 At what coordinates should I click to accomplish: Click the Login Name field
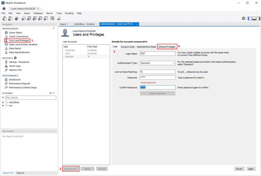coord(158,54)
